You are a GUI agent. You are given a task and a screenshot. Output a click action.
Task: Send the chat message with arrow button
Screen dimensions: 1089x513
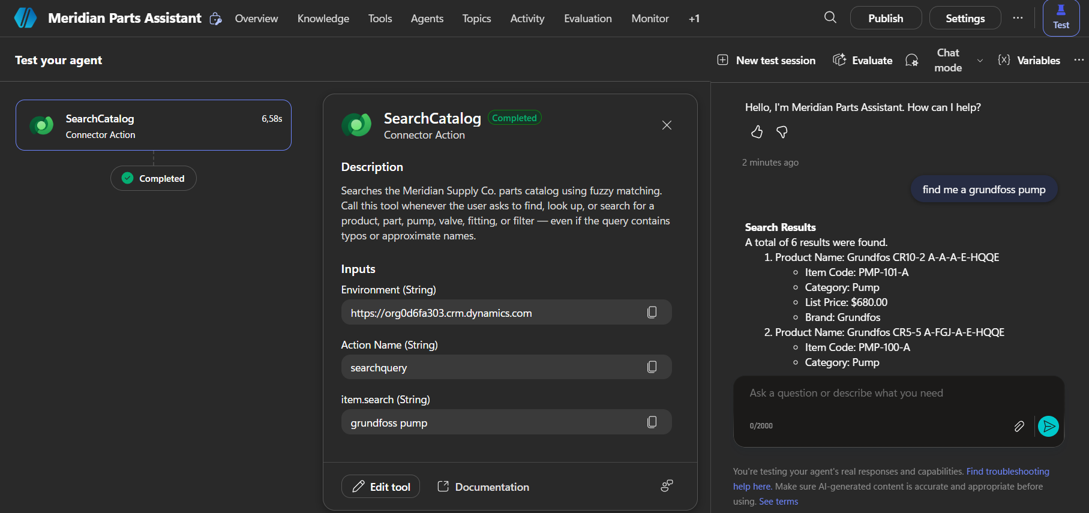(x=1048, y=426)
